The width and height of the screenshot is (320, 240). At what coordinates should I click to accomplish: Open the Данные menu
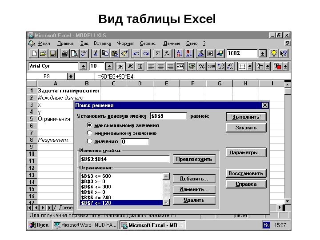click(172, 44)
